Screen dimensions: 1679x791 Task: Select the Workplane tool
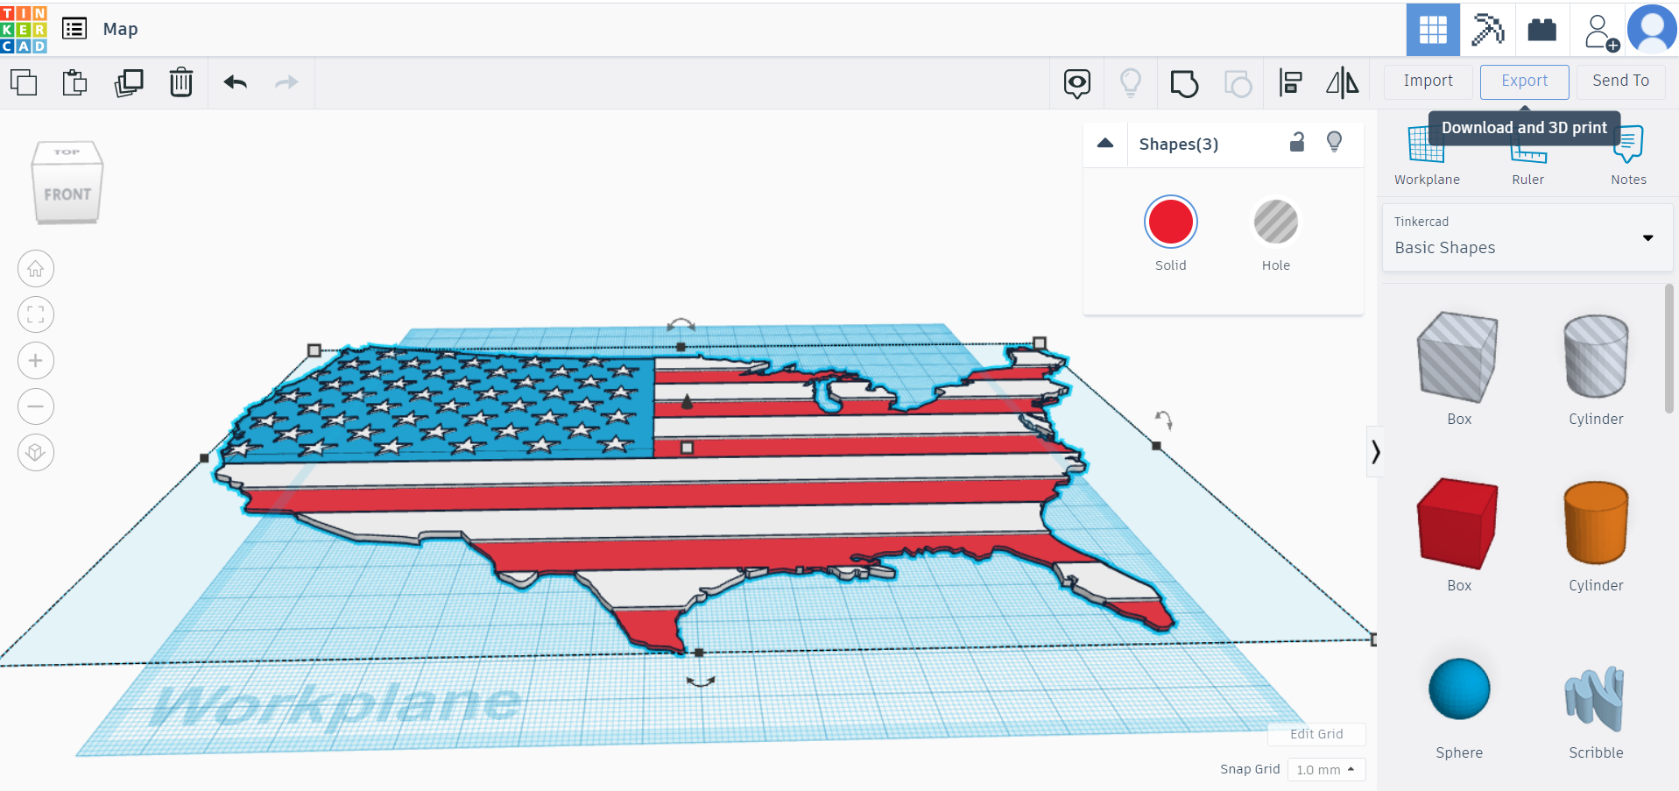(1427, 156)
